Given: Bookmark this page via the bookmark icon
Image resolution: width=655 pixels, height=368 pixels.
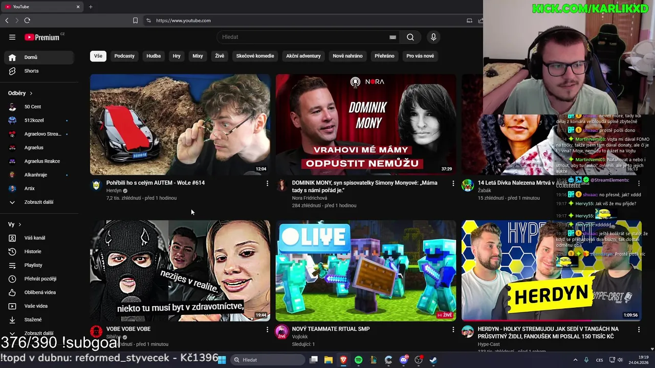Looking at the screenshot, I should tap(135, 20).
